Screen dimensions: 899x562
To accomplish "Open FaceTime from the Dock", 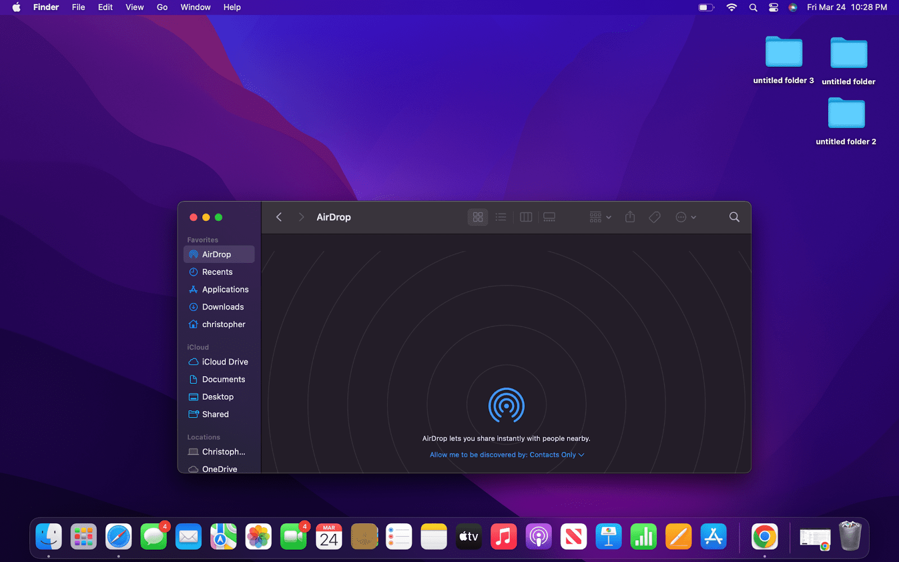I will click(293, 537).
